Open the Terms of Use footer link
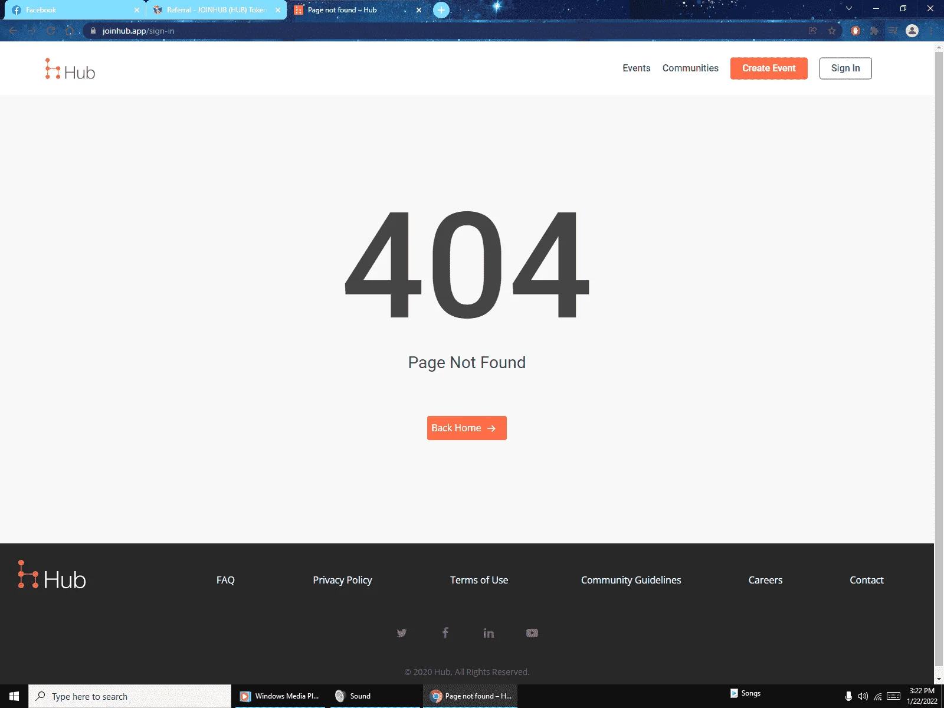This screenshot has height=708, width=944. coord(479,580)
